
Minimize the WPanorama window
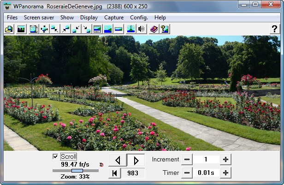[243, 5]
